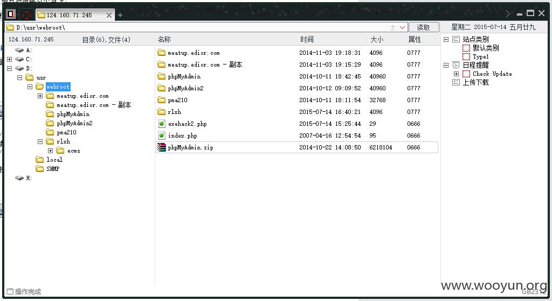Open the 上传下载 item
The height and width of the screenshot is (301, 552).
tap(475, 82)
